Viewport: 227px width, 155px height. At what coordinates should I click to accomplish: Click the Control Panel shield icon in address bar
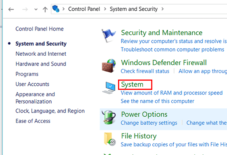pos(56,9)
